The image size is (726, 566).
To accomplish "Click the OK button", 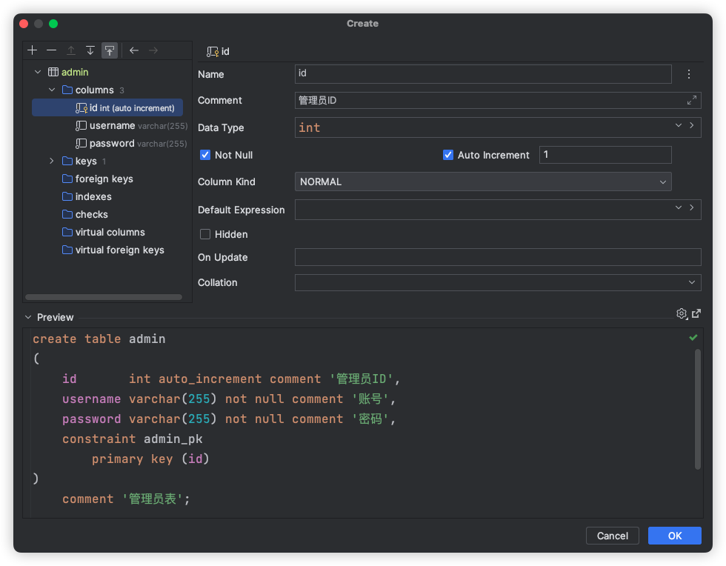I will point(674,536).
